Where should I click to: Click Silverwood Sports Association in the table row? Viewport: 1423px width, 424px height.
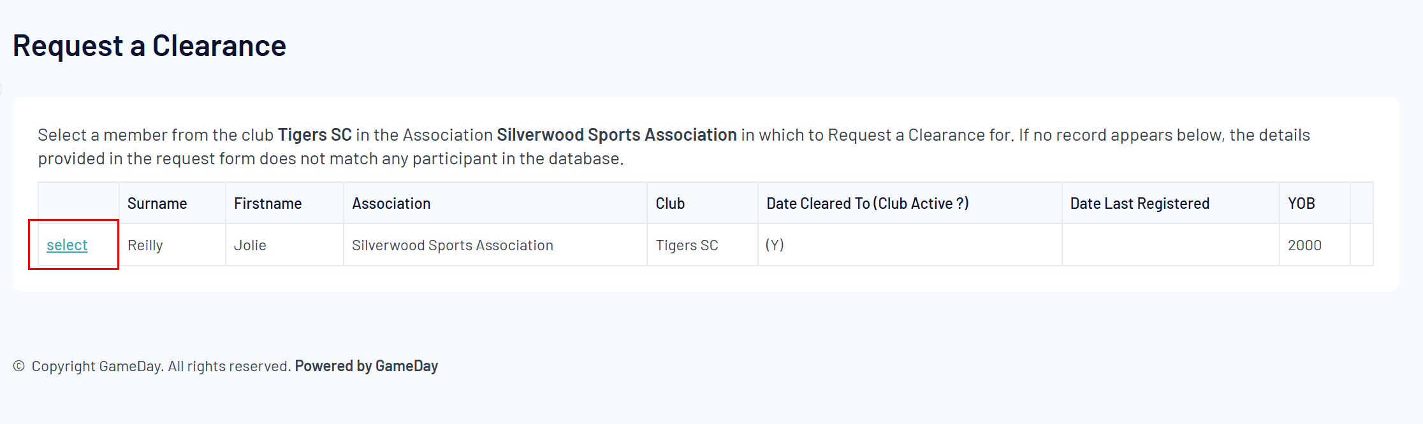click(x=453, y=246)
